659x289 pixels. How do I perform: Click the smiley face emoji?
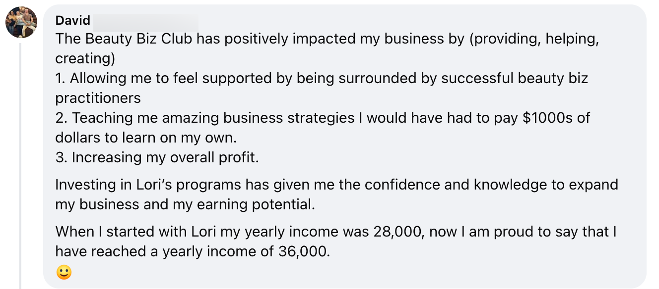pos(64,272)
